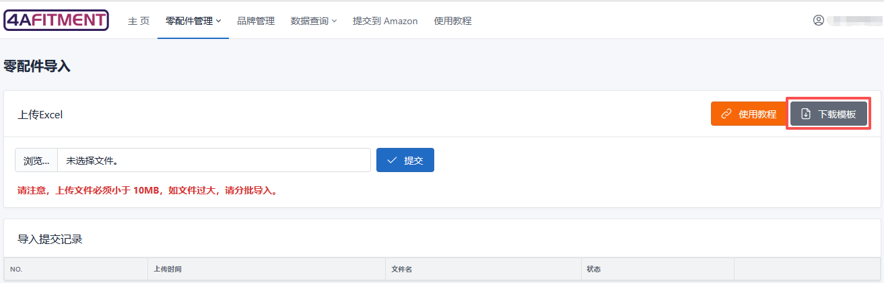Click the user account avatar icon
This screenshot has width=884, height=283.
tap(819, 20)
